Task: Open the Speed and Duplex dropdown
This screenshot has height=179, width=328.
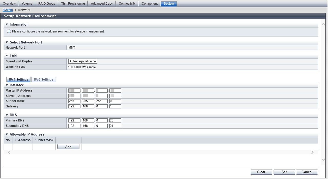Action: pyautogui.click(x=83, y=61)
